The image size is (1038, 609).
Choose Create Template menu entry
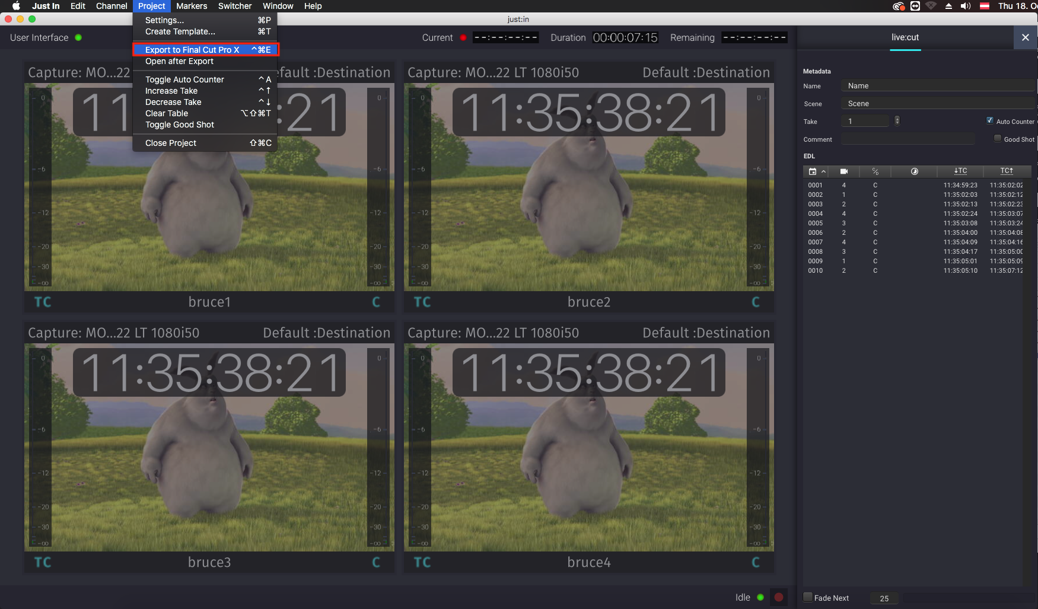205,31
